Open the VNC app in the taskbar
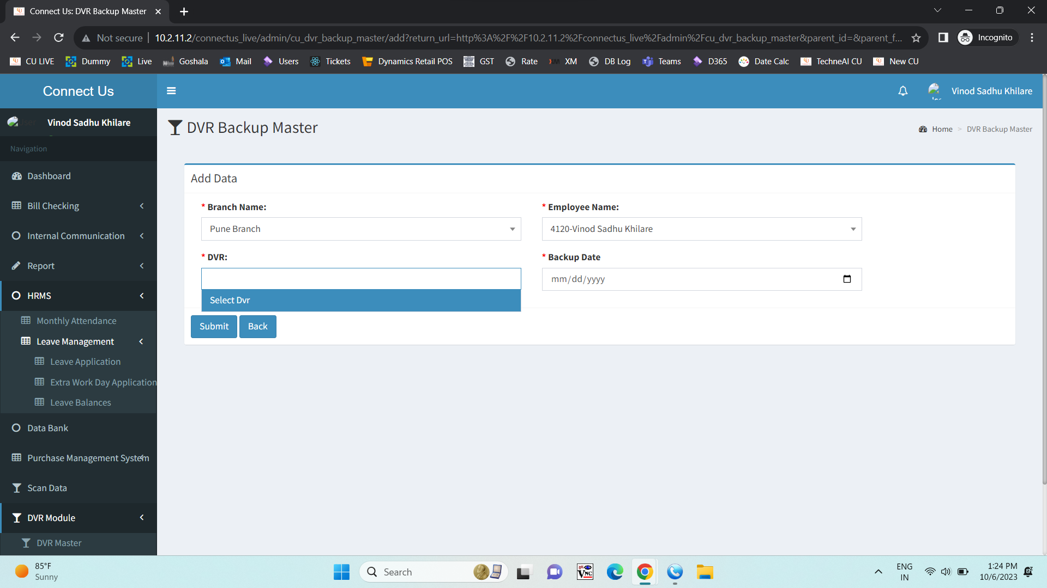 point(585,572)
